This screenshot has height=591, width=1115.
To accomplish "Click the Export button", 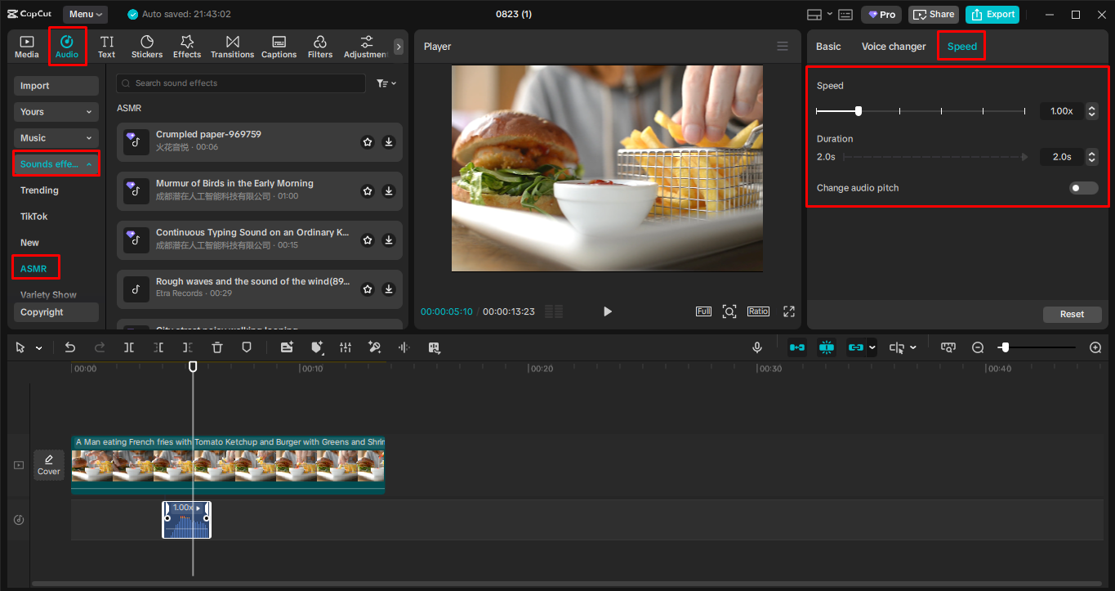I will [992, 15].
